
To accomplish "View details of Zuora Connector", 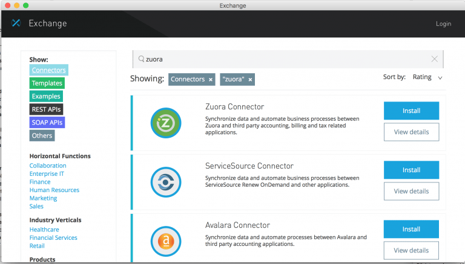I will click(411, 132).
